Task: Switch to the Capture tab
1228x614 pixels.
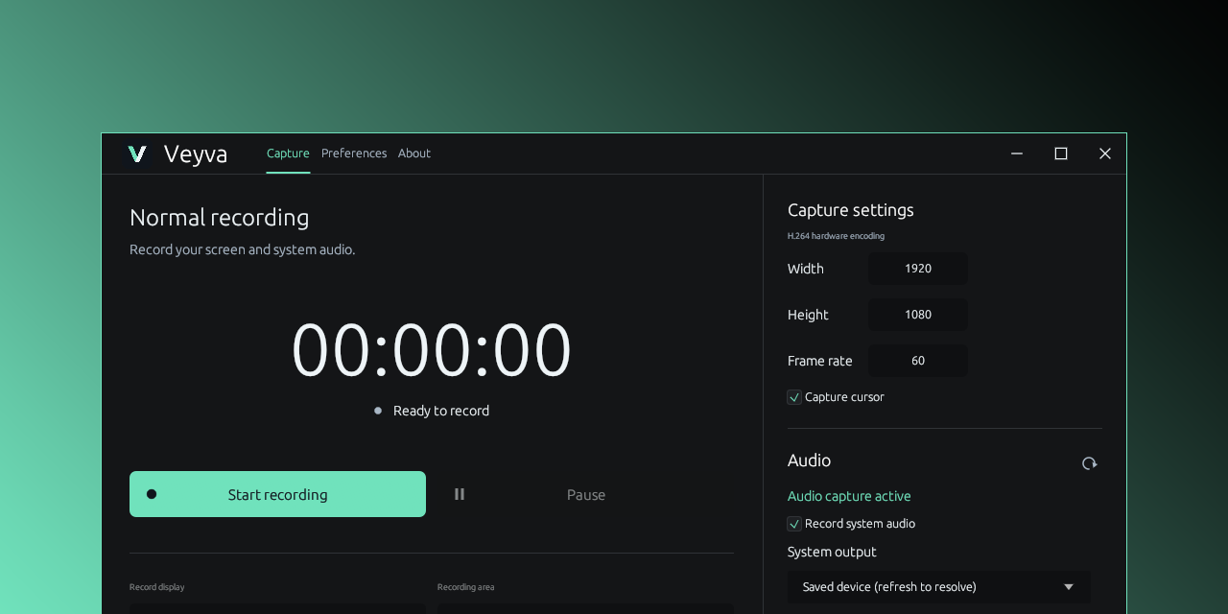Action: point(288,153)
